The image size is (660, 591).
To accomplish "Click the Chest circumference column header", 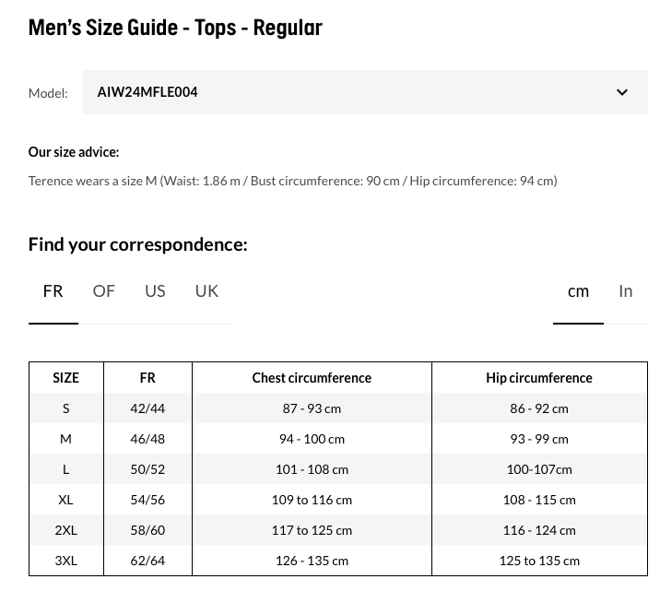I will pyautogui.click(x=312, y=378).
